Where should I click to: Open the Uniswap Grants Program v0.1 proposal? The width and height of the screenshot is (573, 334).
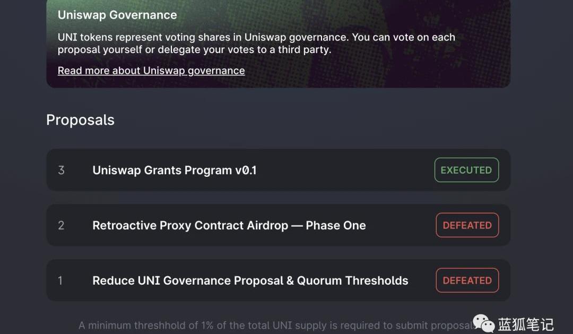(174, 170)
